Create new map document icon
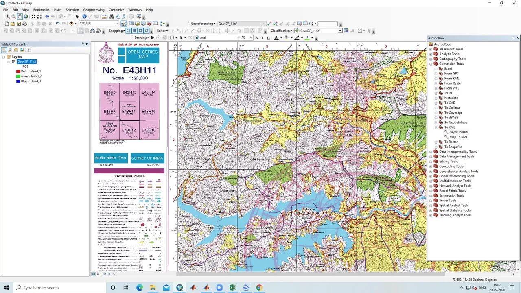The image size is (521, 293). (7, 24)
